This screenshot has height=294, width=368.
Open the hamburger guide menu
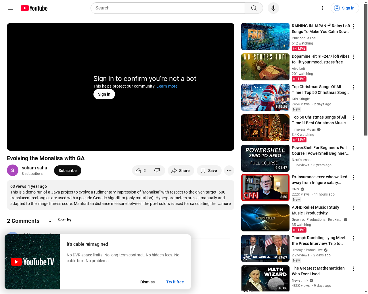[x=10, y=8]
